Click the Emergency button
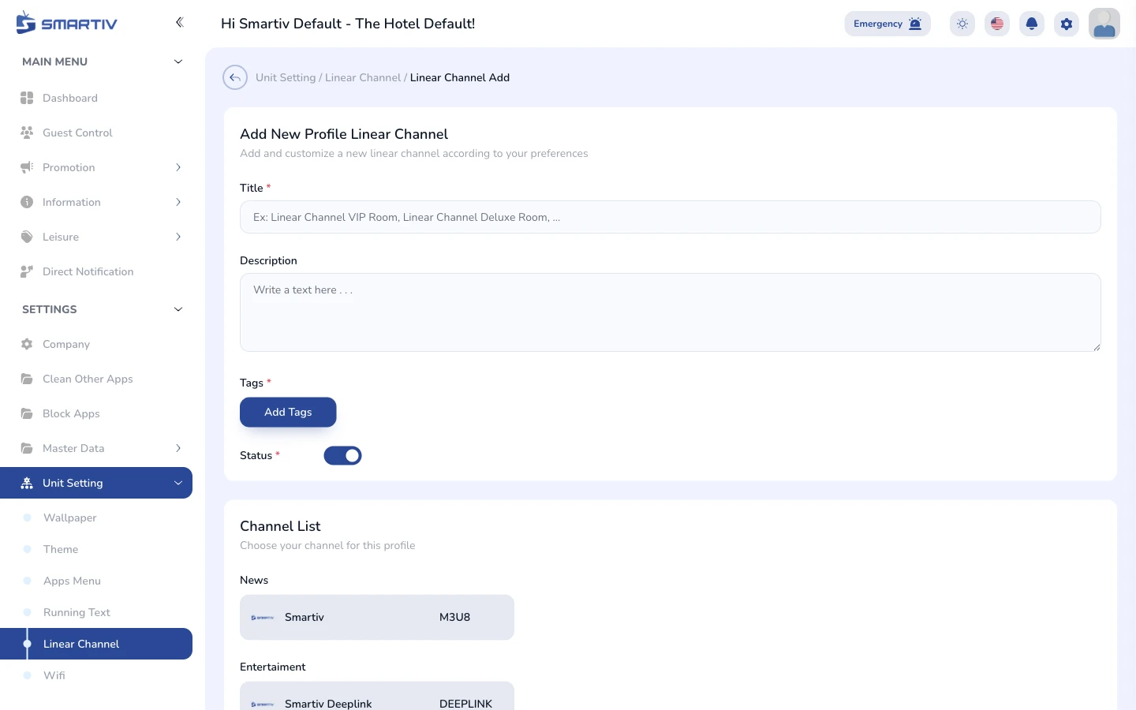Screen dimensions: 1136x710 tap(887, 24)
